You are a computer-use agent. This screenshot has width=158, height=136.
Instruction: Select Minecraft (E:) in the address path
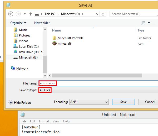pos(70,14)
